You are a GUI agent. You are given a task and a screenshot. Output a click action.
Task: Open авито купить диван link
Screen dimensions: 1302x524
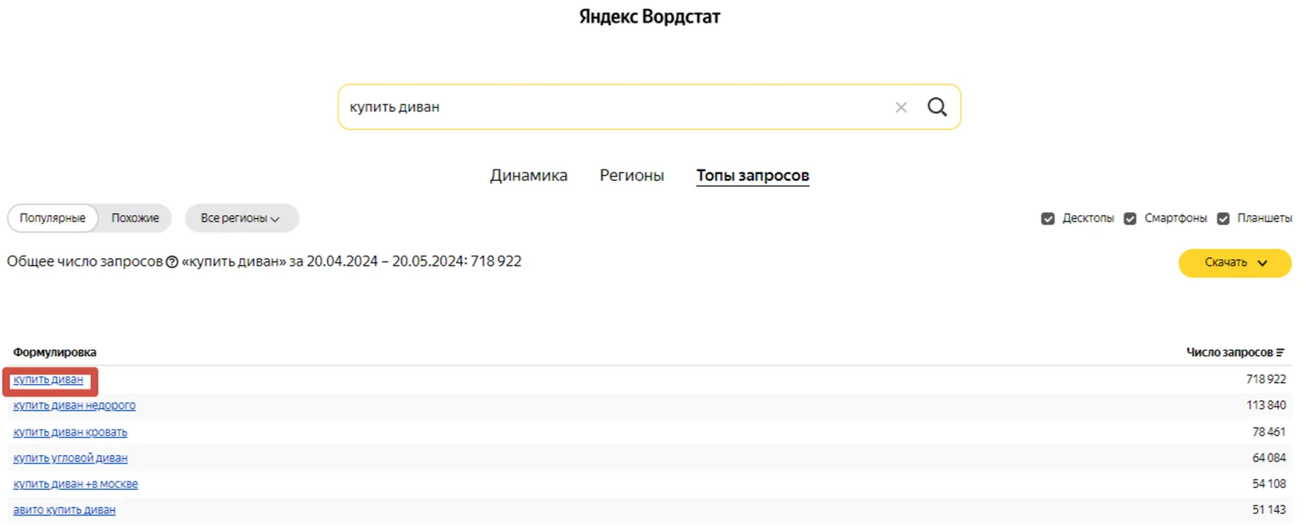64,509
